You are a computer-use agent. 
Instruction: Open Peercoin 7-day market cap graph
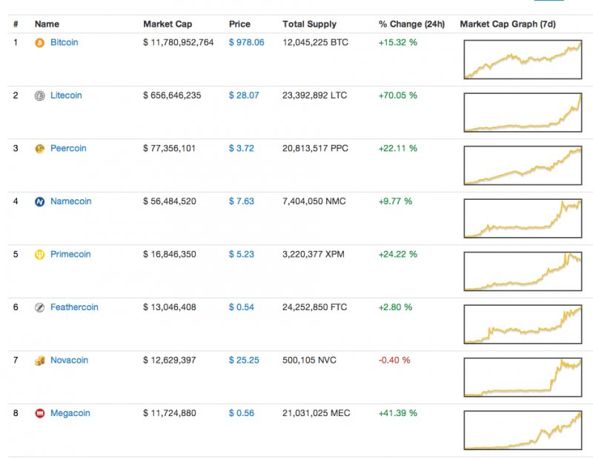[523, 165]
